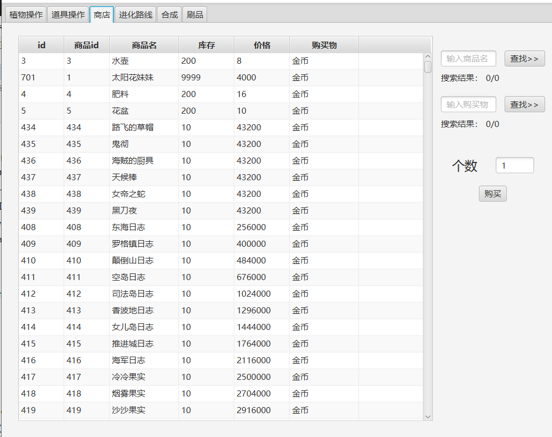Focus the 输入购买物 input field
The width and height of the screenshot is (552, 437).
point(468,104)
